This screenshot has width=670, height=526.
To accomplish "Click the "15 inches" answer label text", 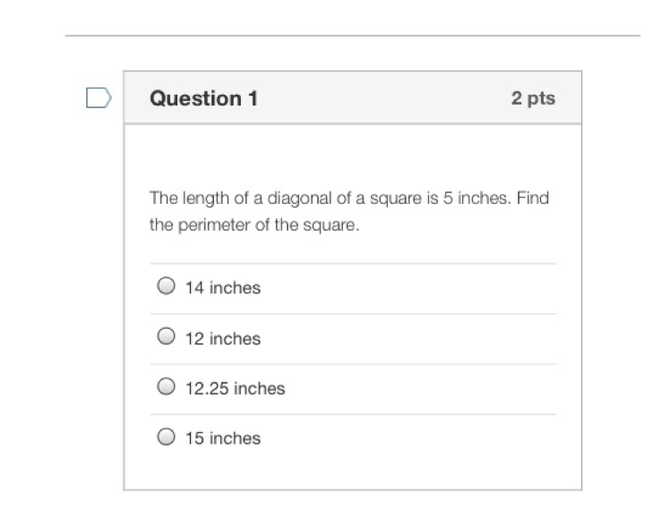I will click(222, 438).
